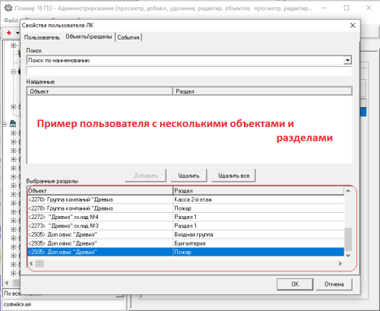The image size is (380, 311).
Task: Close the Свойства пользователя ЛК dialog
Action: [353, 25]
